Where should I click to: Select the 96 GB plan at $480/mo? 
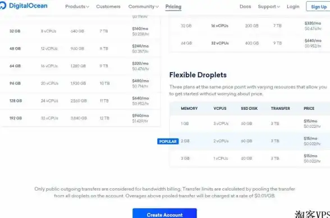pyautogui.click(x=80, y=84)
